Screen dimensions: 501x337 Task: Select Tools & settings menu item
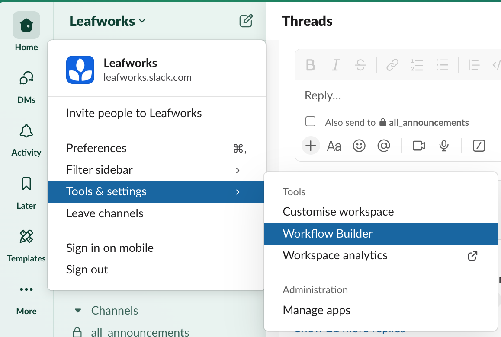point(156,192)
